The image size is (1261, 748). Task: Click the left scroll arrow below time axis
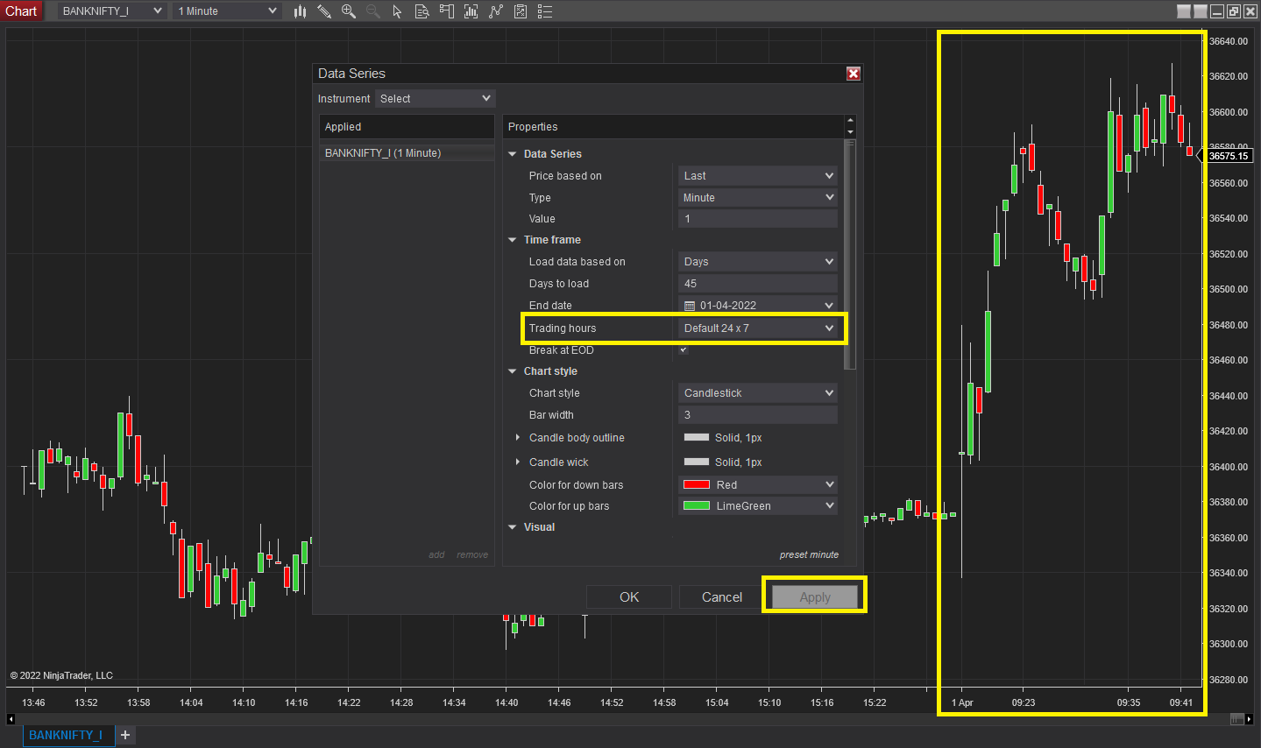click(11, 719)
